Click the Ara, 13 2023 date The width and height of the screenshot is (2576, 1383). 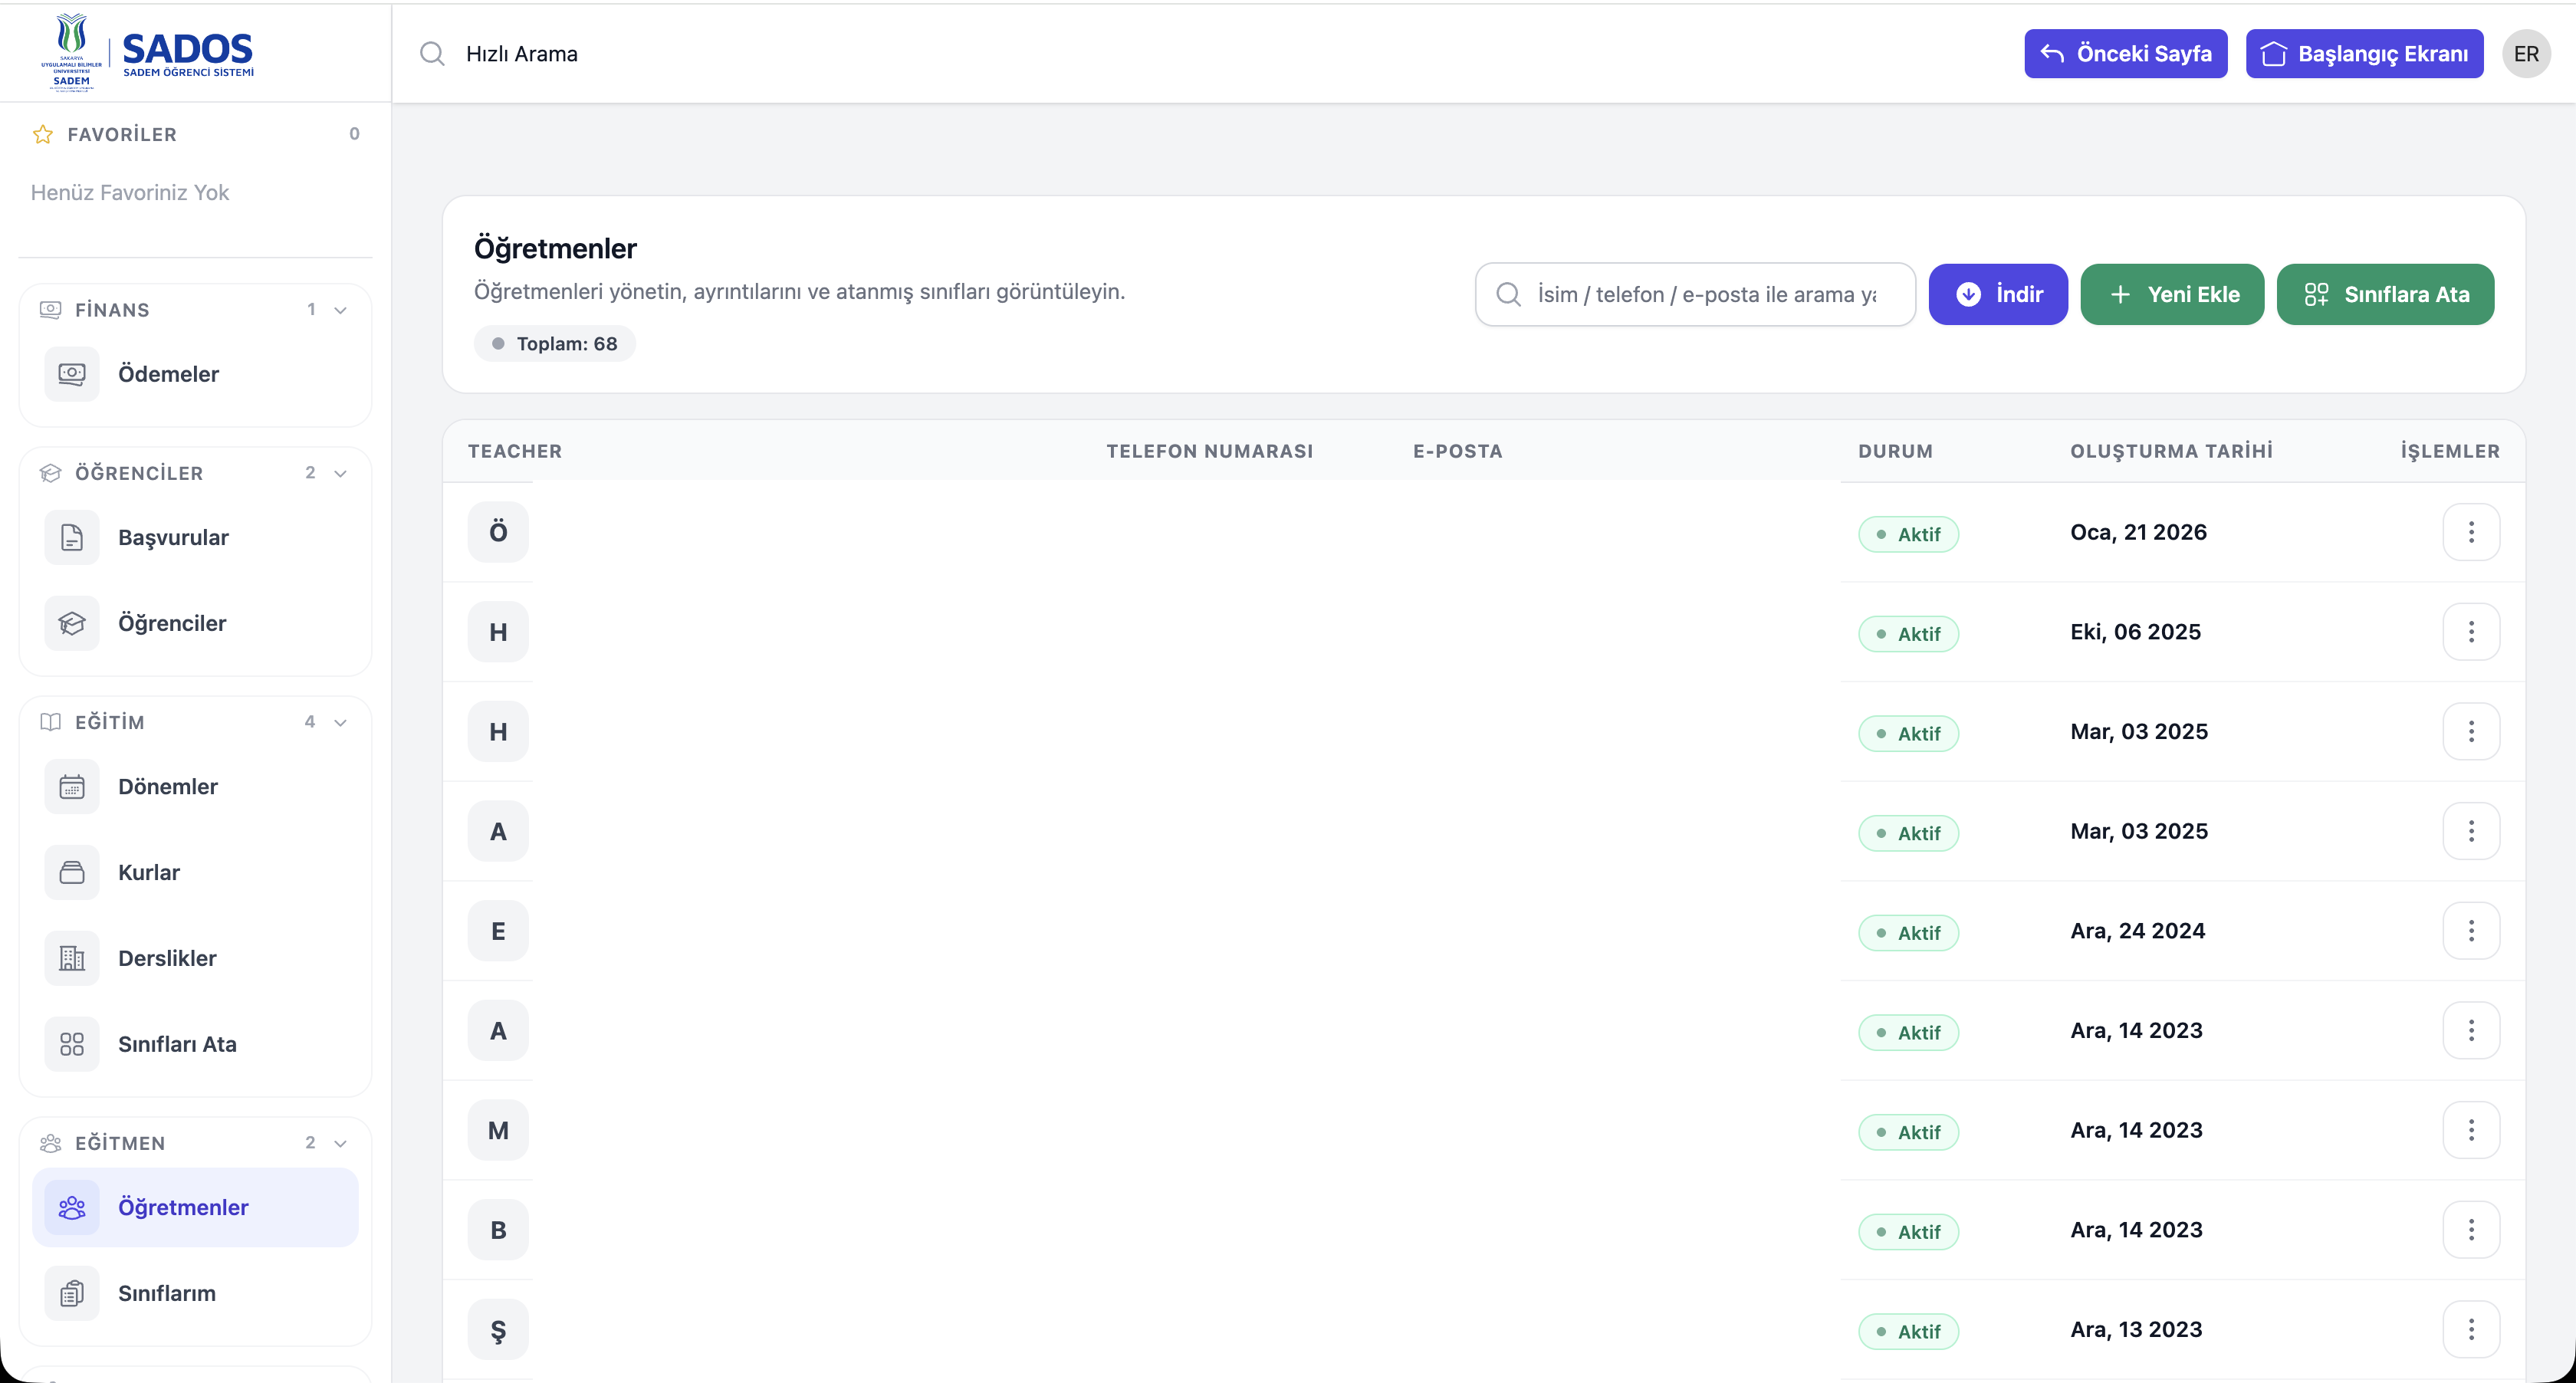pyautogui.click(x=2136, y=1330)
